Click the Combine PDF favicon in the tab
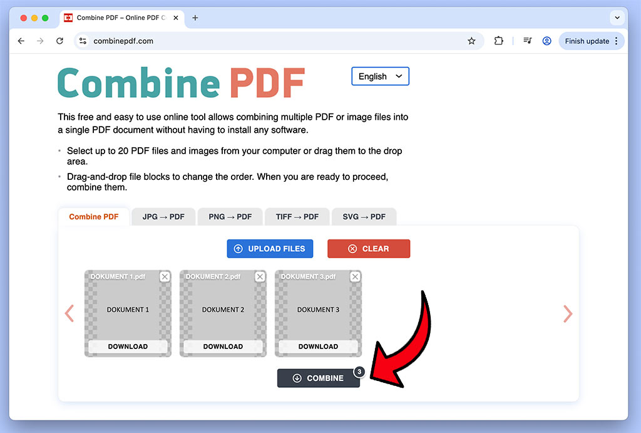This screenshot has height=433, width=641. pos(68,18)
